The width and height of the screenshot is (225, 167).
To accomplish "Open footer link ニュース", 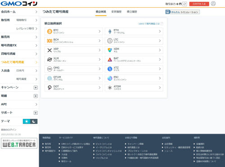I will [168, 151].
